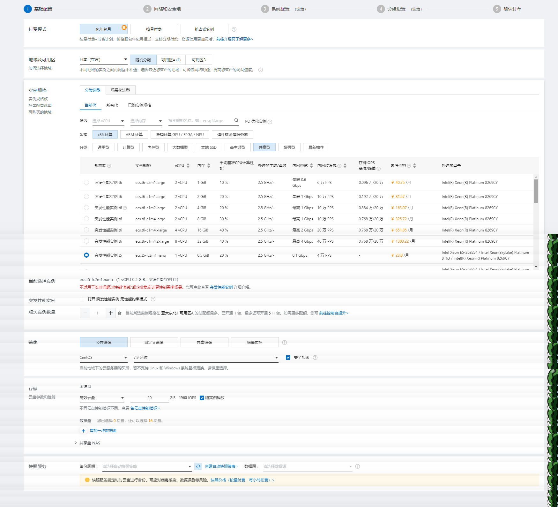Click help icon next to 参考价格 header

tap(409, 166)
